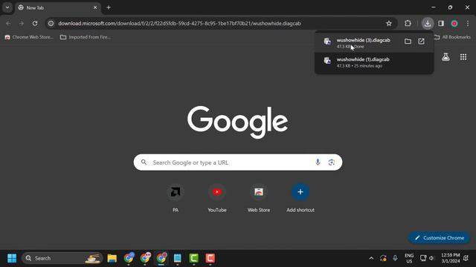Open the Chrome profile avatar
This screenshot has width=476, height=267.
[x=454, y=23]
